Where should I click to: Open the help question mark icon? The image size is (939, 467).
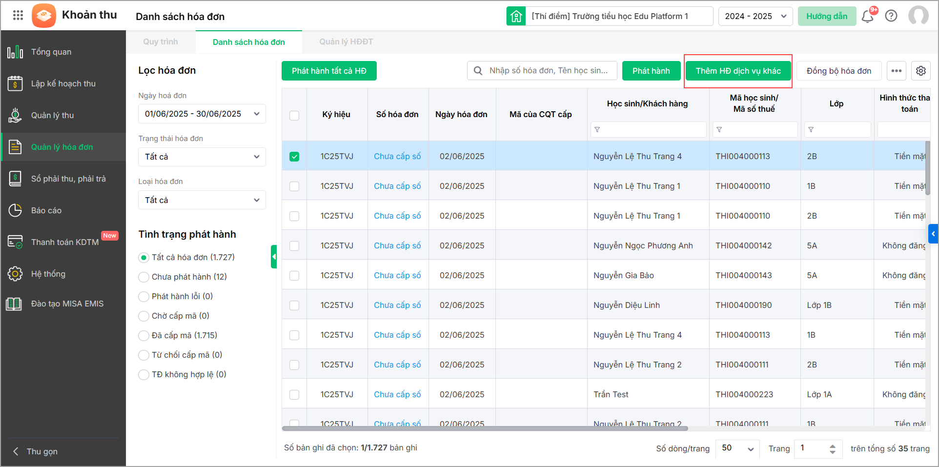[891, 16]
